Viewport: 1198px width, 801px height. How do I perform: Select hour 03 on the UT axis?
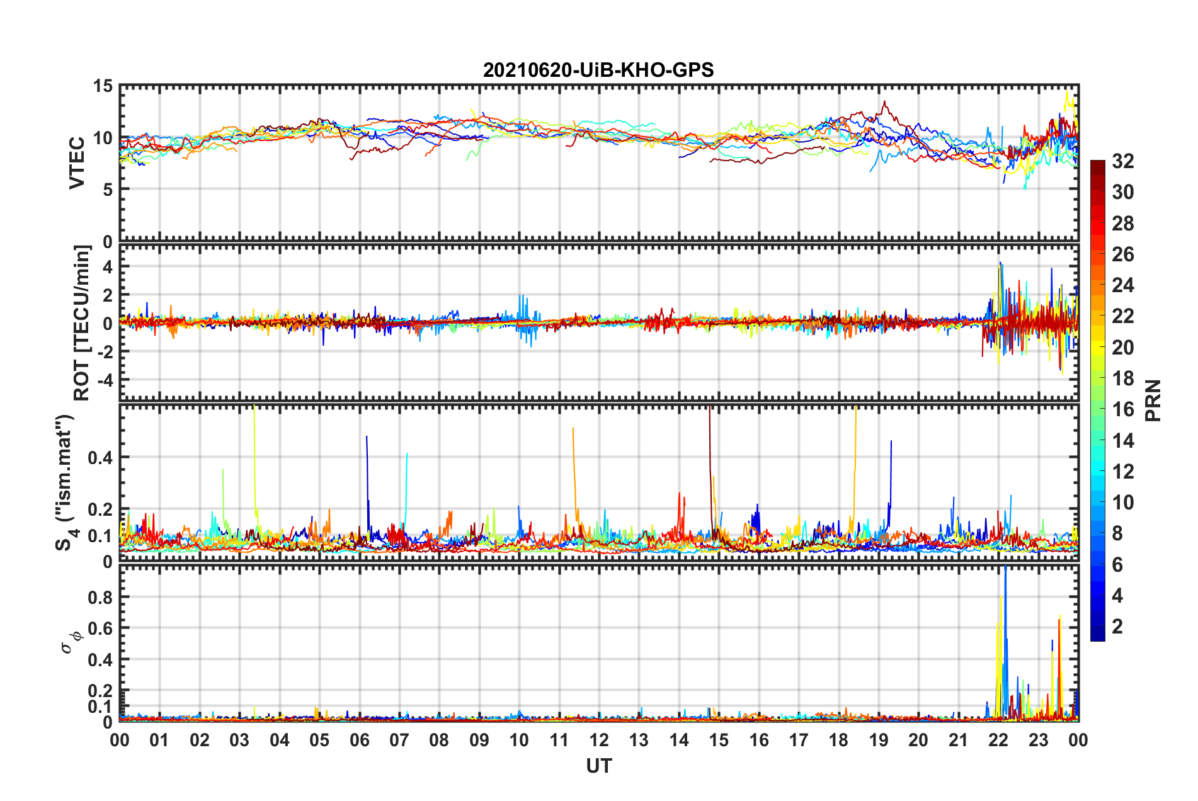click(x=239, y=740)
